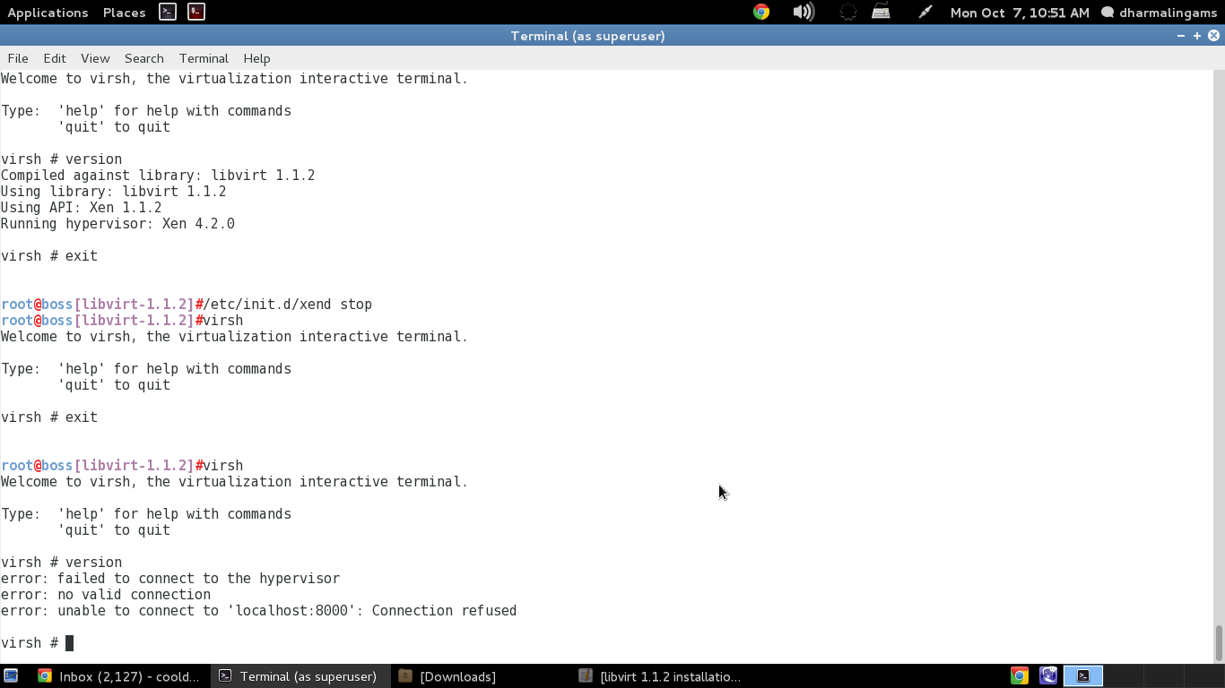The image size is (1225, 688).
Task: Launch the red root terminal icon
Action: 196,12
